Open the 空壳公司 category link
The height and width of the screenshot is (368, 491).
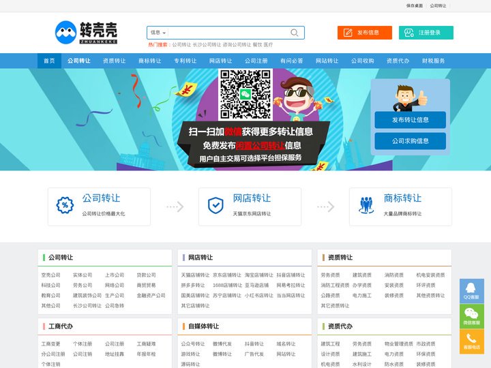pos(50,275)
